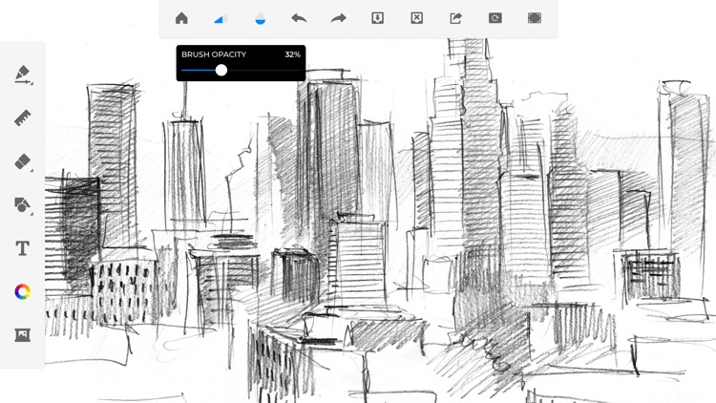Viewport: 716px width, 403px height.
Task: Clear the canvas with the X icon
Action: point(416,18)
